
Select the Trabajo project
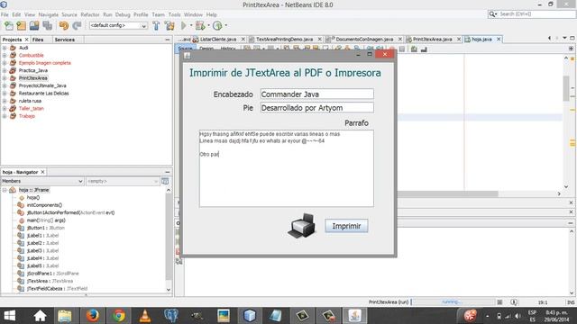(26, 116)
